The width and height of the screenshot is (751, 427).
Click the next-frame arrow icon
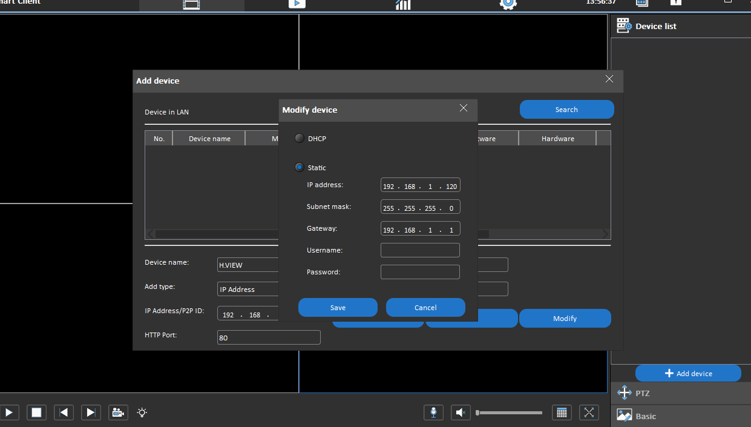pos(90,412)
